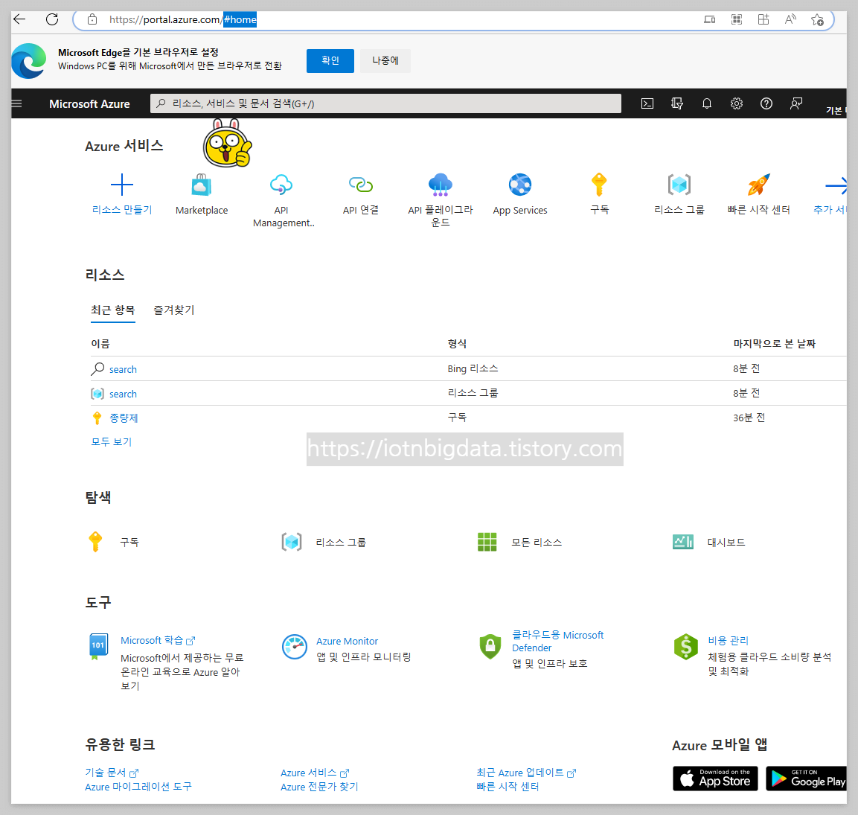
Task: Open the Marketplace shopping bag icon
Action: [202, 185]
